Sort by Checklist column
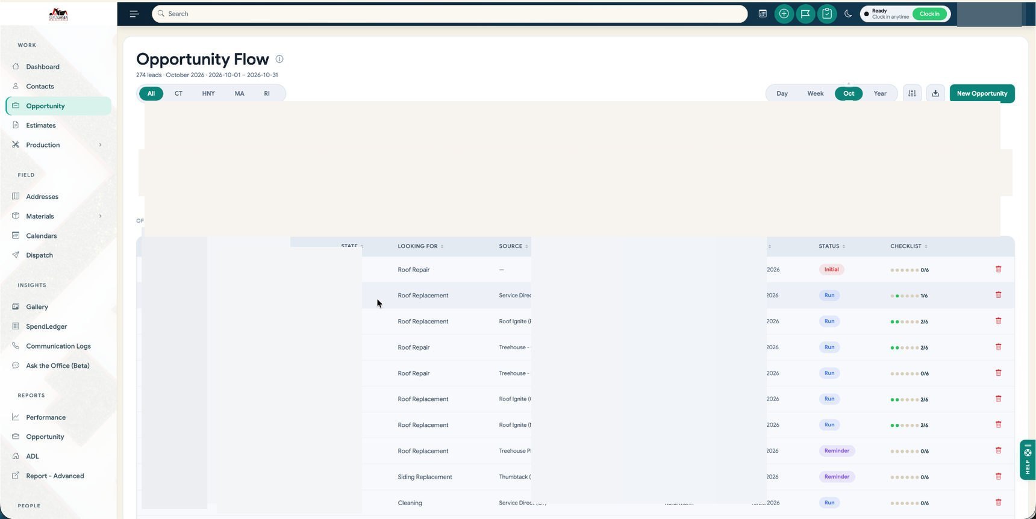1036x519 pixels. tap(909, 246)
